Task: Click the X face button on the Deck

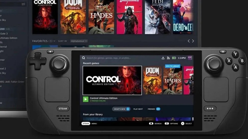Action: (x=229, y=61)
